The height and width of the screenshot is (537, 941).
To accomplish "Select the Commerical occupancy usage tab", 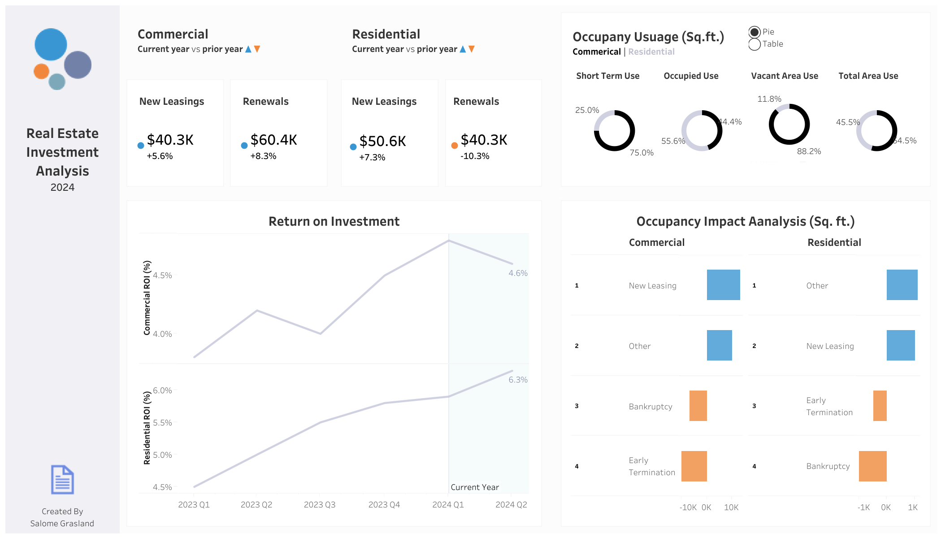I will pyautogui.click(x=597, y=52).
